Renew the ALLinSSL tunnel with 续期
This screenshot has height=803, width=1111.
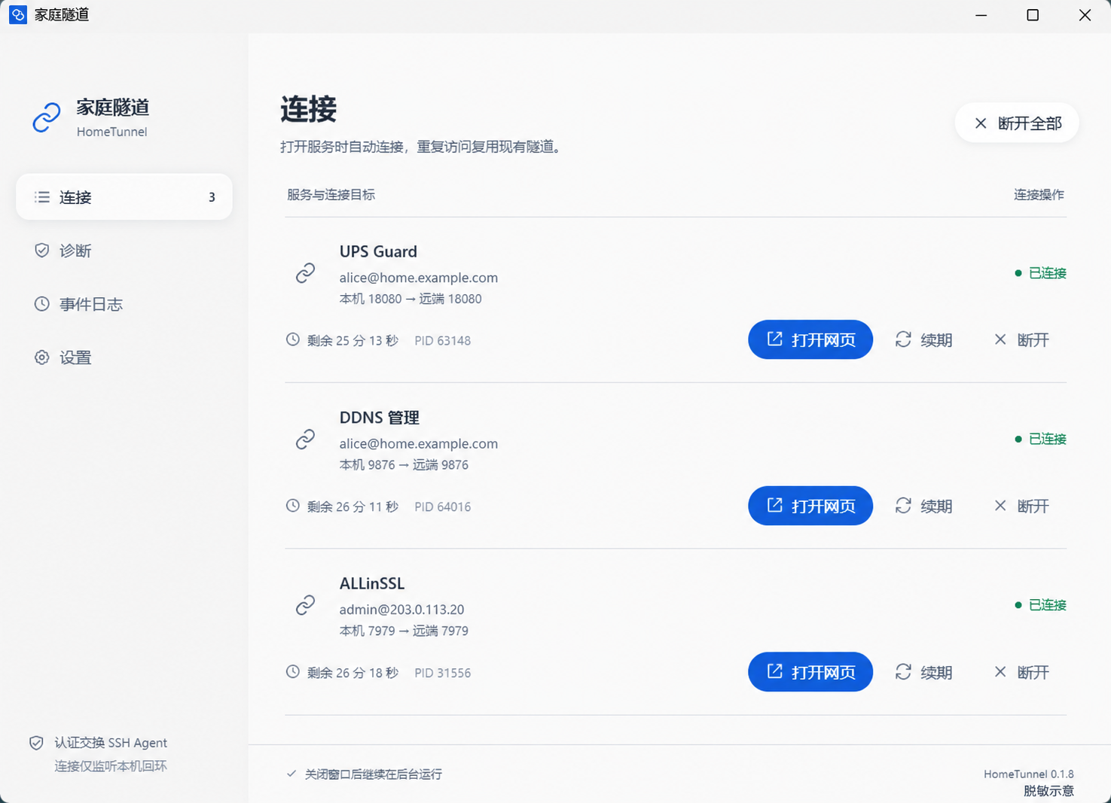tap(924, 672)
